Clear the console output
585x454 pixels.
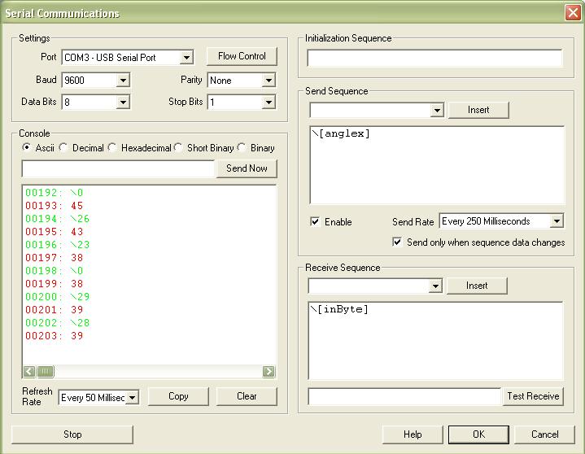[247, 396]
